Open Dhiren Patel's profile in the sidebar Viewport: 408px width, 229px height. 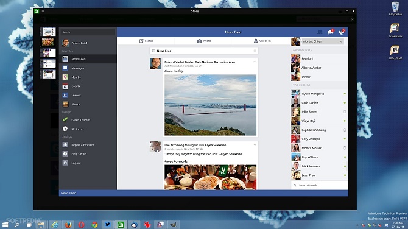(88, 43)
